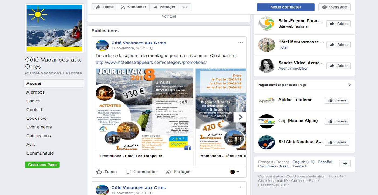Screen dimensions: 378x195
Task: Expand Pages aimées par cette Page chevron
Action: (349, 85)
